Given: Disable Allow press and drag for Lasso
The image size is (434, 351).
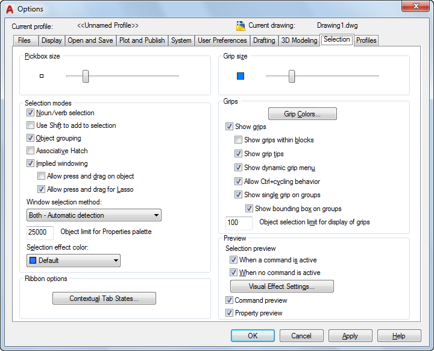Looking at the screenshot, I should 42,189.
